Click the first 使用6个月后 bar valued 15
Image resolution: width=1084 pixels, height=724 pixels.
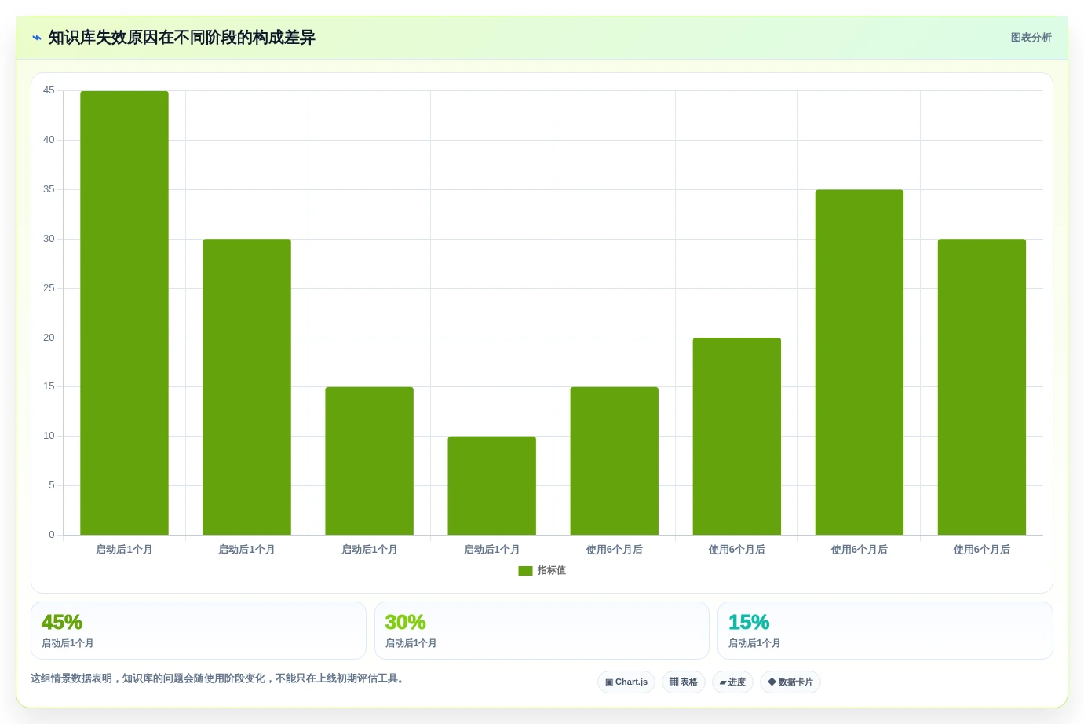(614, 461)
